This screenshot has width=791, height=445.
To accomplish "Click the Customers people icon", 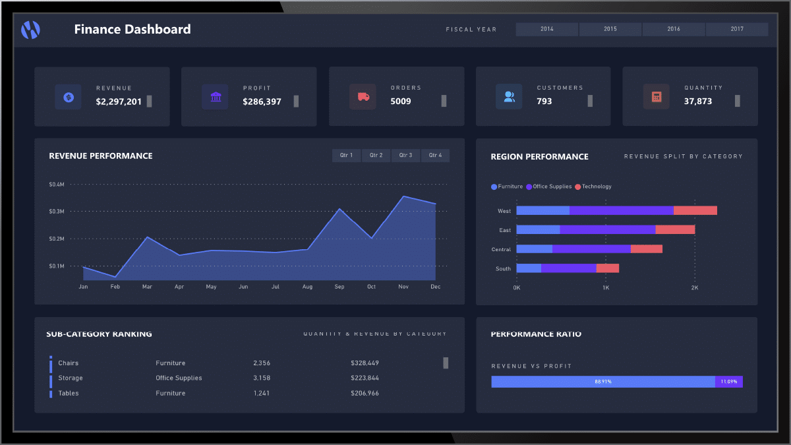I will coord(509,96).
